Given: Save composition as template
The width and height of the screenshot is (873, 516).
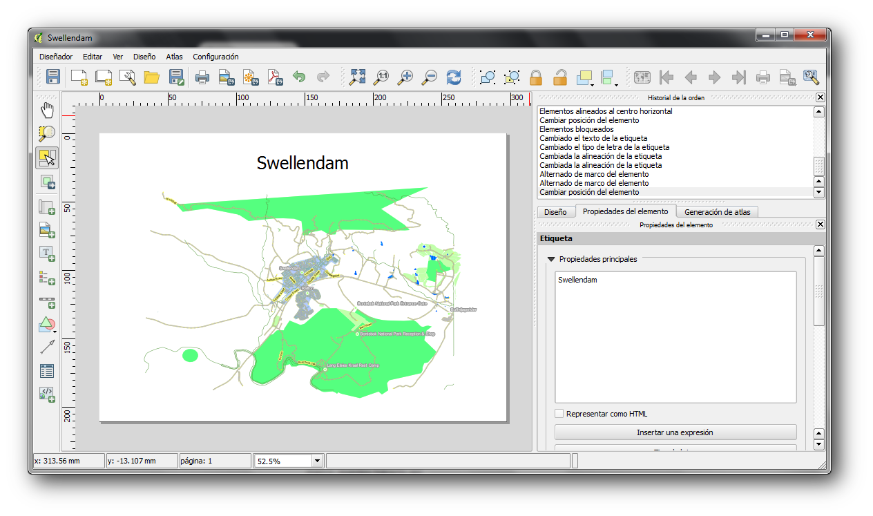Looking at the screenshot, I should click(x=176, y=77).
